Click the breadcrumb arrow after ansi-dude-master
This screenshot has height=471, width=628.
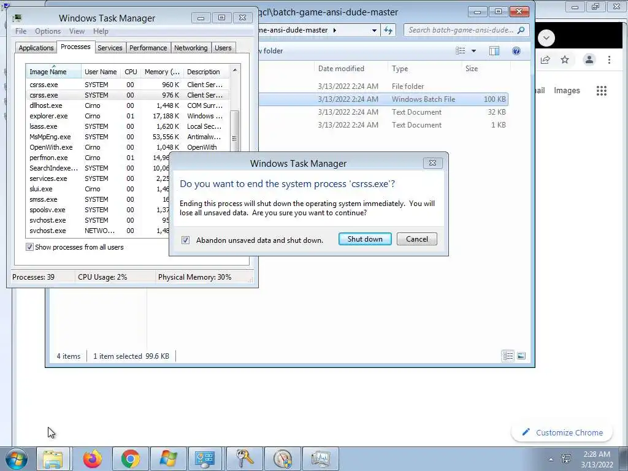334,30
